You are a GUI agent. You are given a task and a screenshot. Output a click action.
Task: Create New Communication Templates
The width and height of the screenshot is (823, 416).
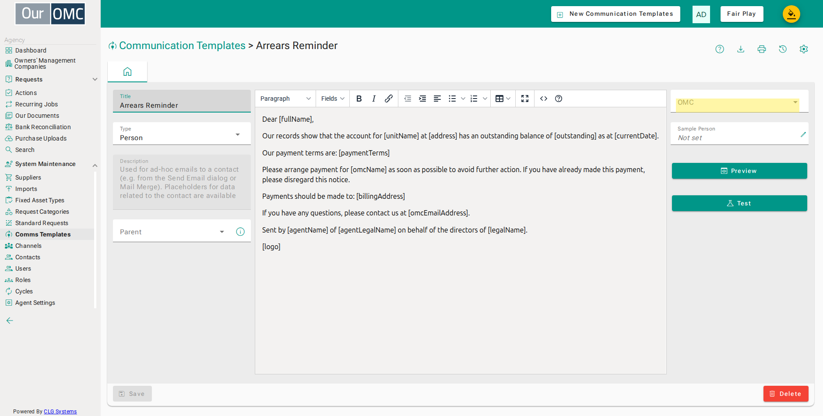615,14
